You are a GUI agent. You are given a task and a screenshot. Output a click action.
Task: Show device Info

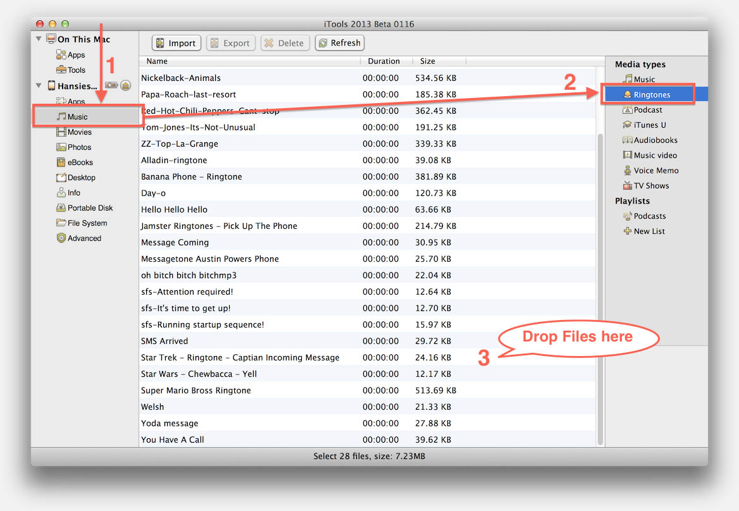(x=68, y=193)
